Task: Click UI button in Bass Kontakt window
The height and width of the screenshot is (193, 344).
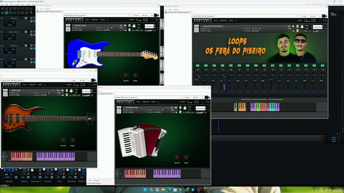Action: tap(89, 80)
